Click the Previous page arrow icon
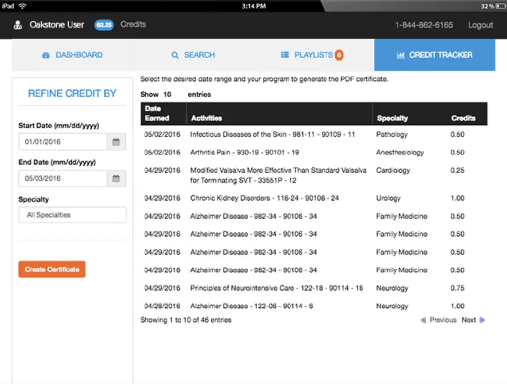This screenshot has width=507, height=384. tap(423, 320)
